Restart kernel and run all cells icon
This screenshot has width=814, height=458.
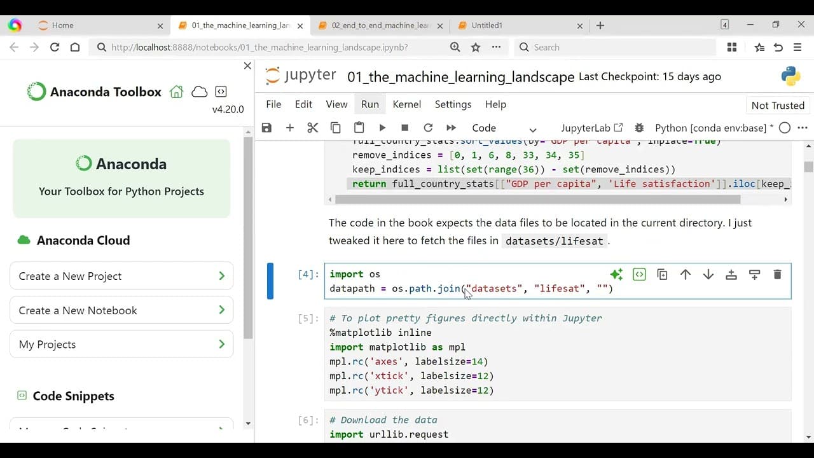(x=451, y=128)
